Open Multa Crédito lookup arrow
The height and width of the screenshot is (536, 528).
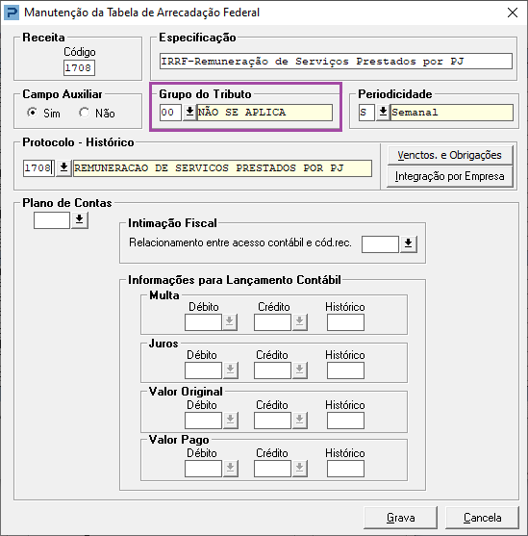pyautogui.click(x=300, y=322)
